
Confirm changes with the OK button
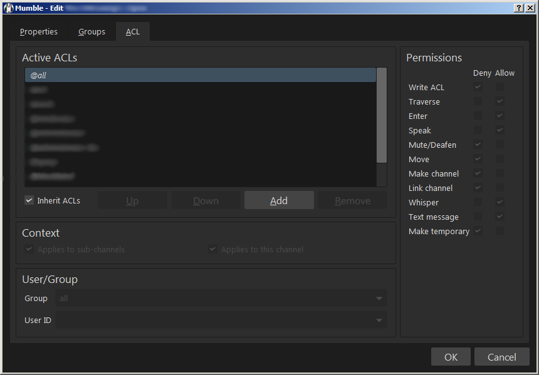451,357
